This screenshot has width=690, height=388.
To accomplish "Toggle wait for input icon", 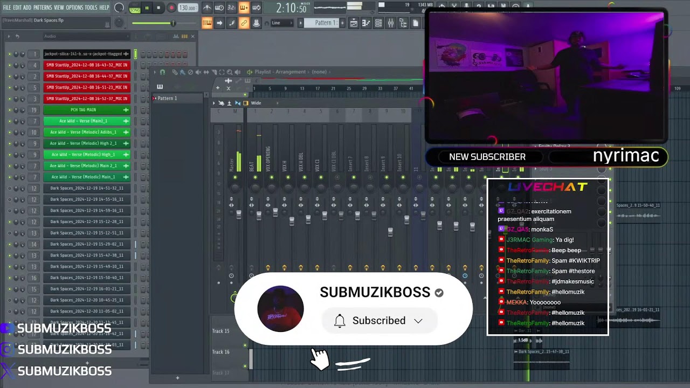I will click(219, 8).
